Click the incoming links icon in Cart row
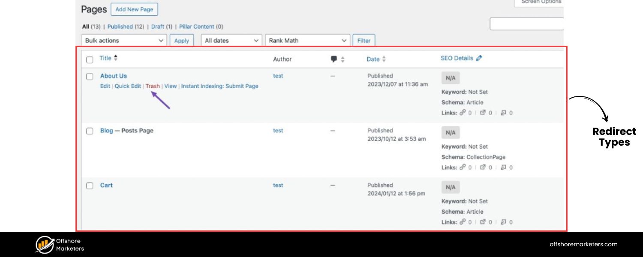The image size is (643, 257). 503,222
